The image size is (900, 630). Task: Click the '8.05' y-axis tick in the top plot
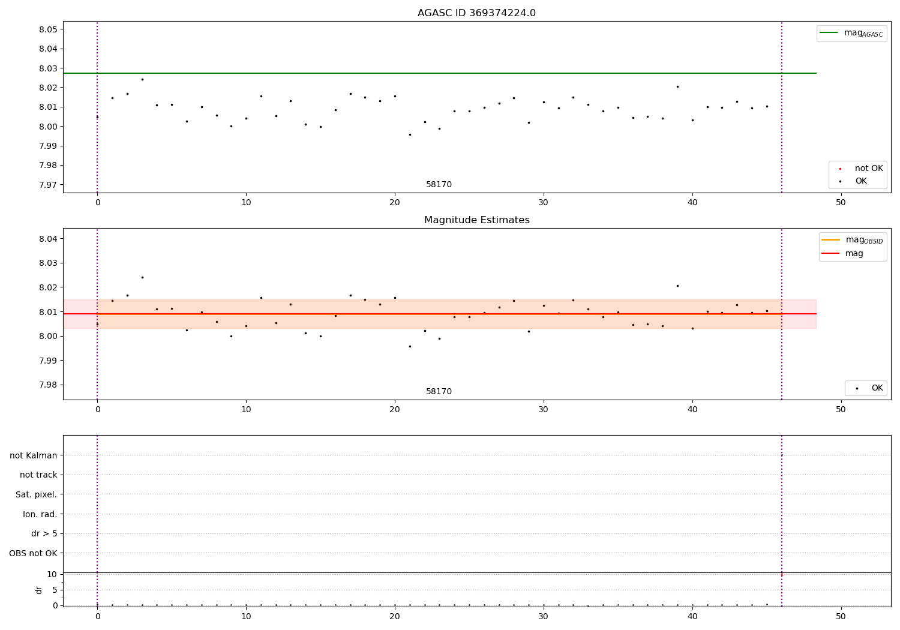tap(48, 29)
